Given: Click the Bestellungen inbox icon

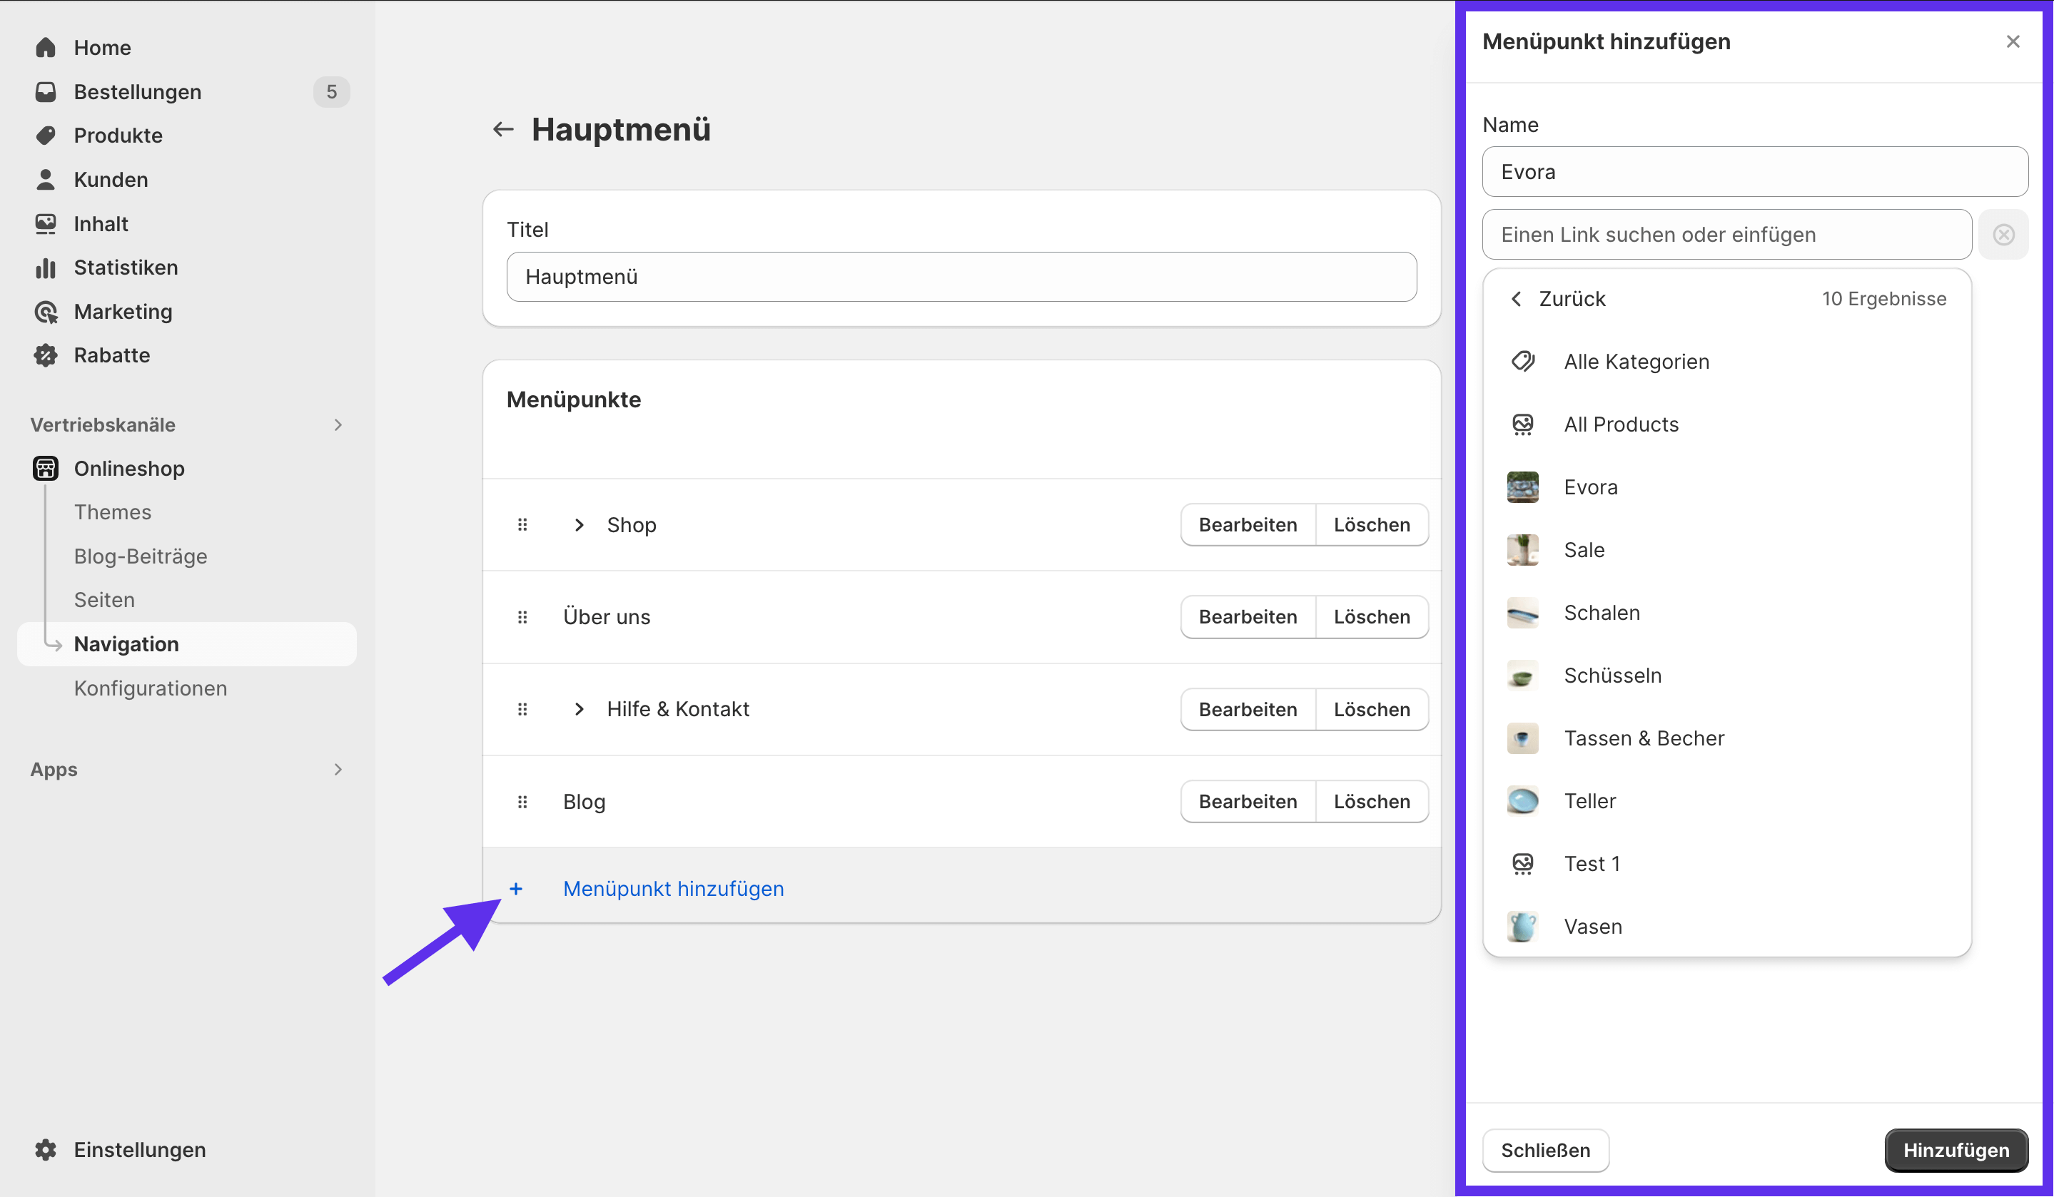Looking at the screenshot, I should pyautogui.click(x=46, y=91).
